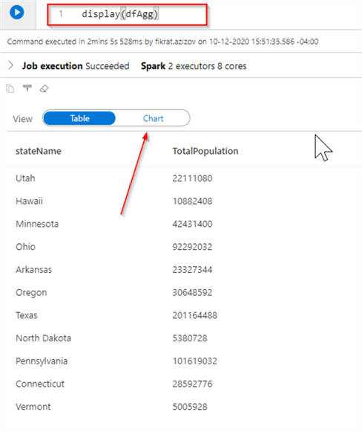The image size is (362, 432).
Task: Click the Hawaii state cell
Action: pyautogui.click(x=29, y=201)
